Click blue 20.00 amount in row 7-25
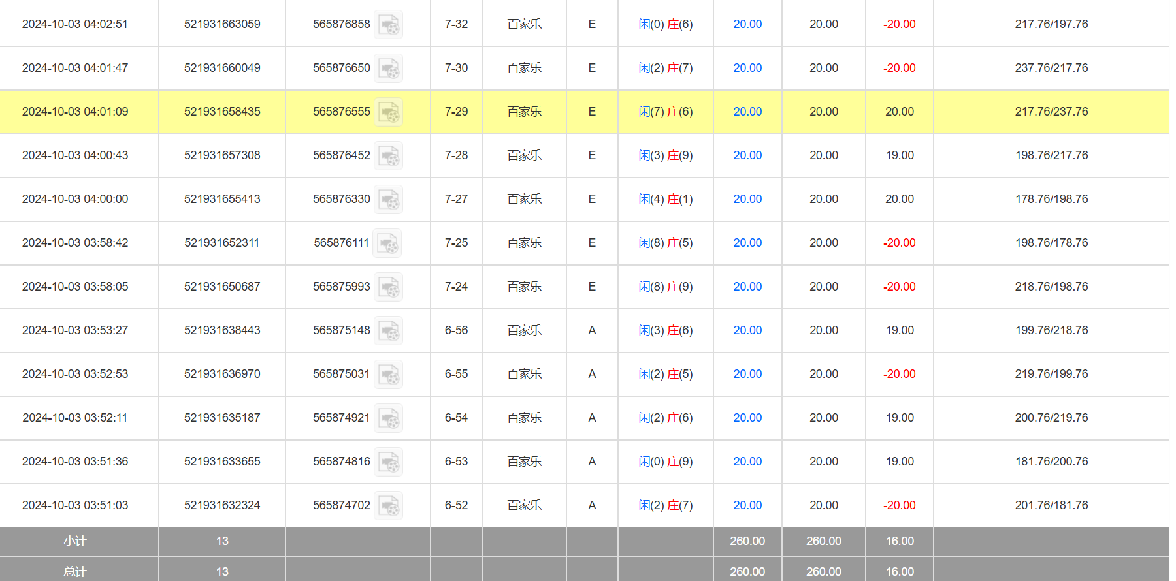This screenshot has height=581, width=1176. 747,243
